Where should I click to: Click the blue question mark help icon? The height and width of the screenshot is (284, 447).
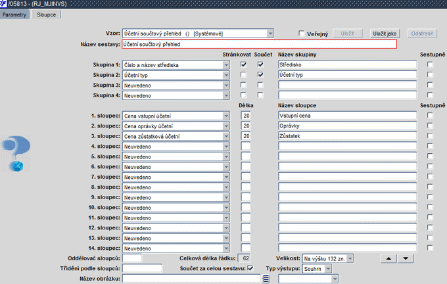(x=14, y=153)
